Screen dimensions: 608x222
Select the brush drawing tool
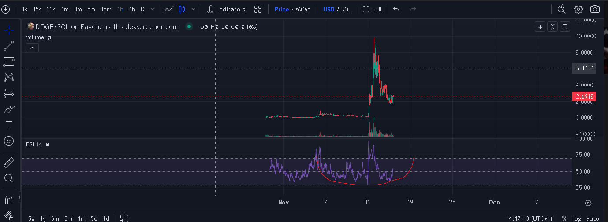[9, 109]
